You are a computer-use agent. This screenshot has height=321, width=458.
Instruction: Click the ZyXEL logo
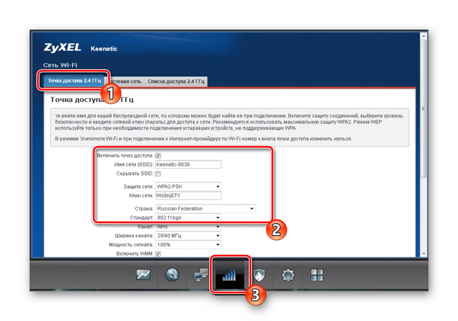62,48
